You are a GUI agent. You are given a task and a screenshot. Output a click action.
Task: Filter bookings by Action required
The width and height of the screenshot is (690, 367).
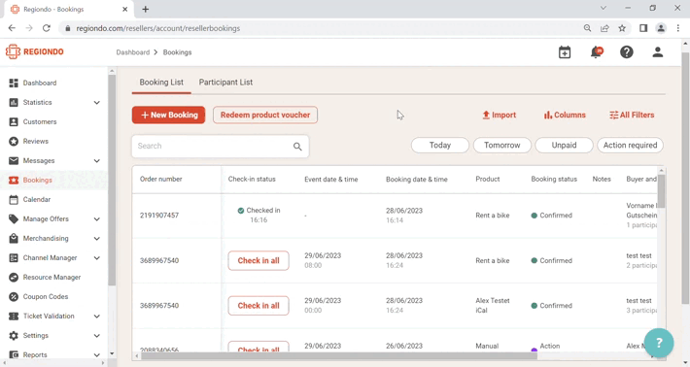point(630,145)
